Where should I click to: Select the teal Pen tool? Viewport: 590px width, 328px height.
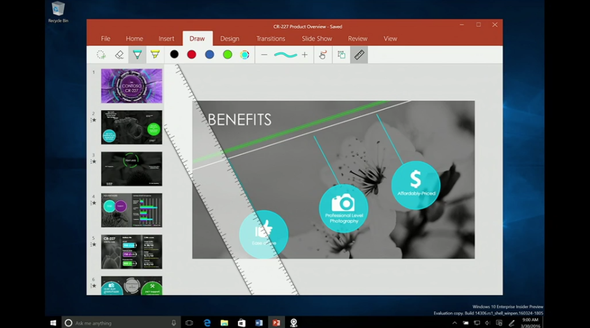coord(137,55)
